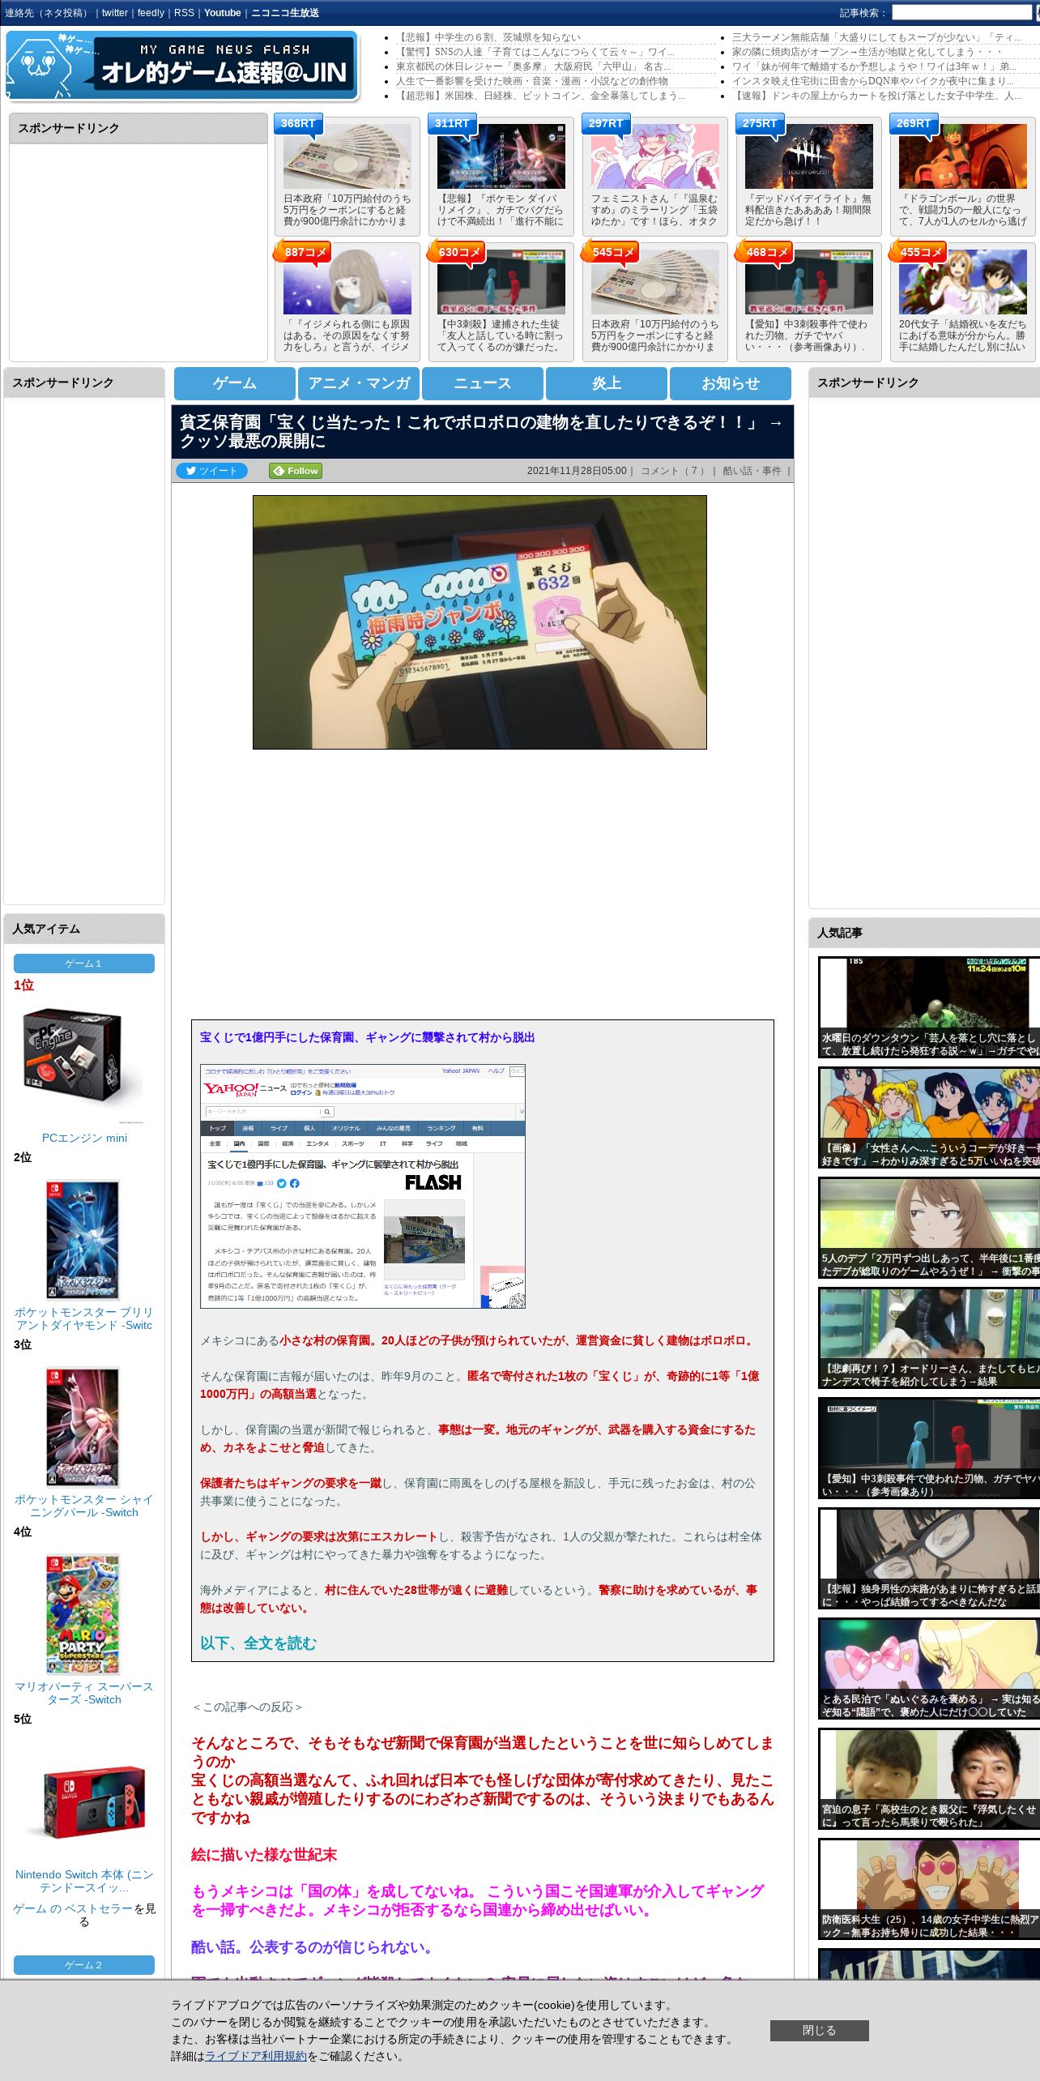Viewport: 1040px width, 2081px height.
Task: Open ポケットモンスター ブリリアントダイヤモンド -Switch text link
Action: tap(83, 1318)
